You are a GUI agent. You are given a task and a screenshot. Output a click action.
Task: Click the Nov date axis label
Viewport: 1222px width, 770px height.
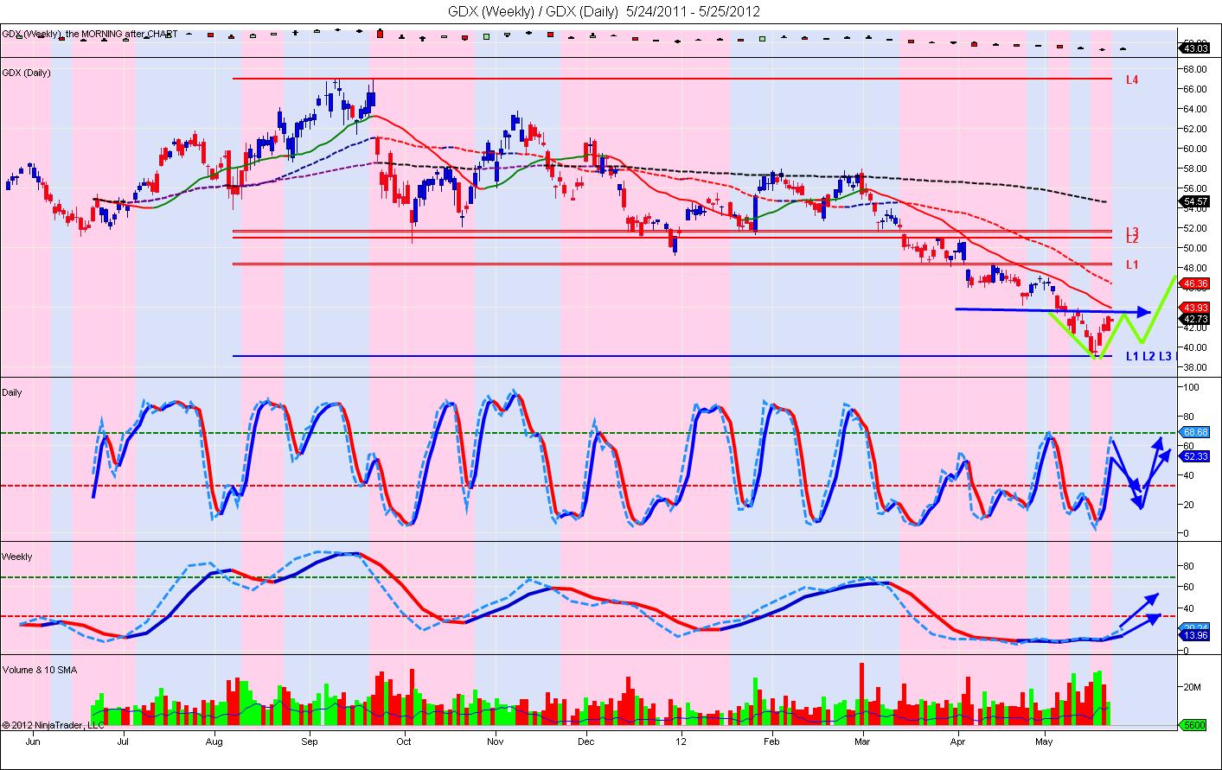[x=495, y=741]
